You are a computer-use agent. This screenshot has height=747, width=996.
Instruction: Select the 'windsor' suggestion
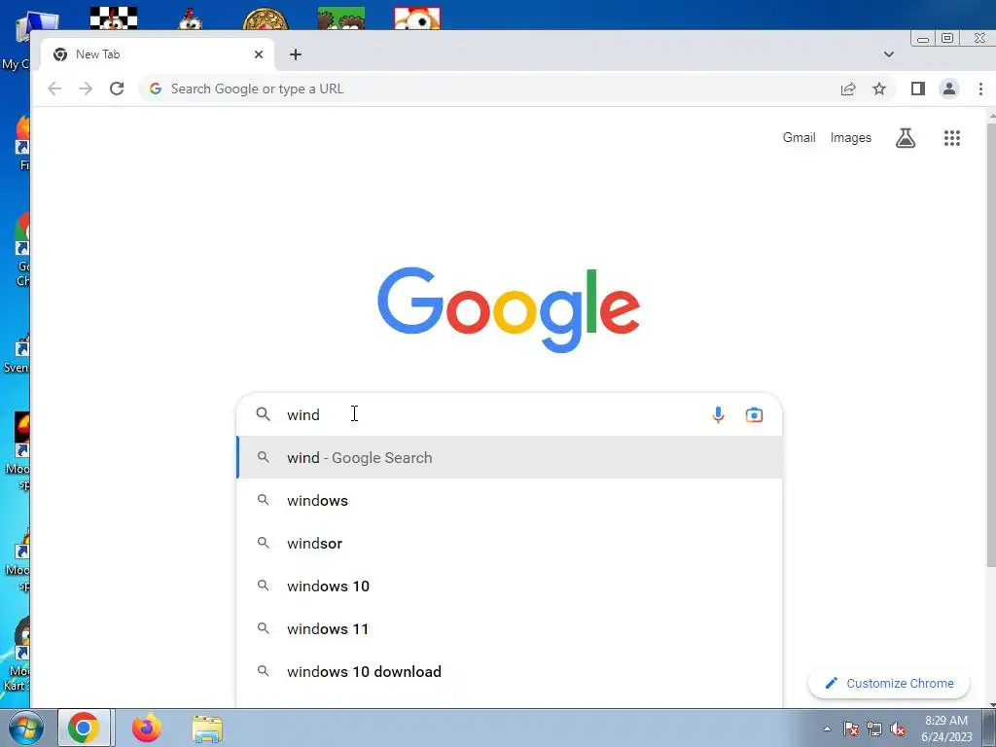tap(509, 543)
